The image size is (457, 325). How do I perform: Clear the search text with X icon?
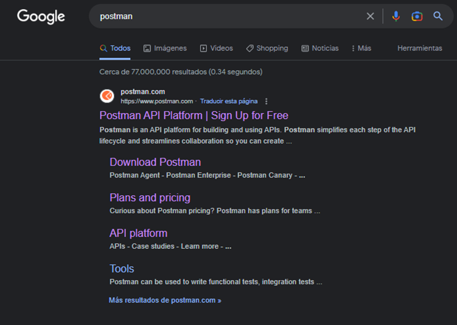click(370, 16)
